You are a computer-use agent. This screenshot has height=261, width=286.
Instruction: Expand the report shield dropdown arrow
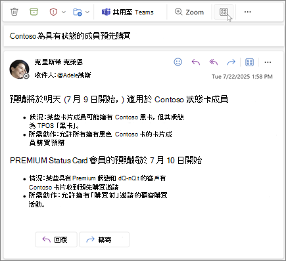[64, 12]
